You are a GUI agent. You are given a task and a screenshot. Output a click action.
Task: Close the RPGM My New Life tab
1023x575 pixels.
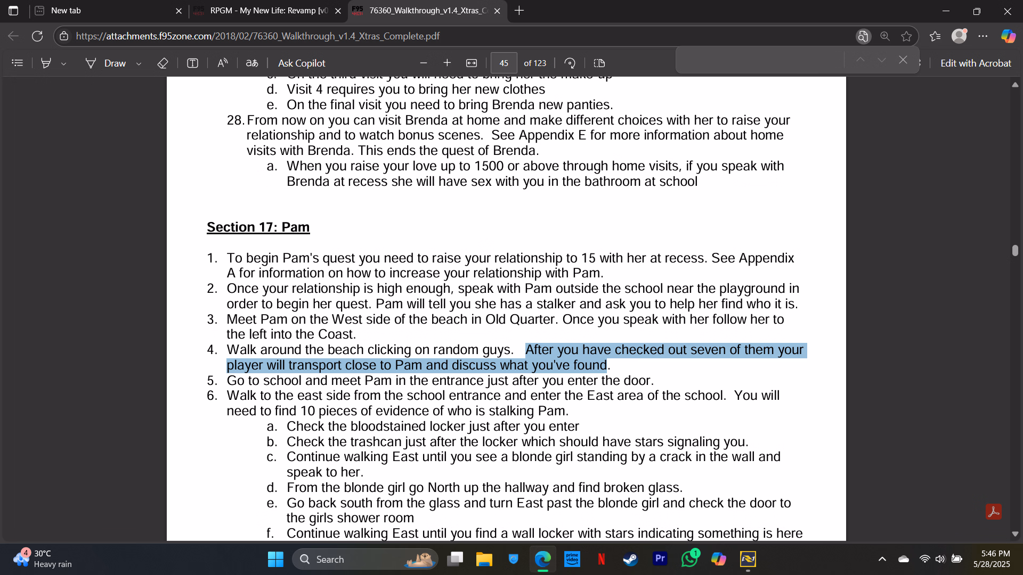click(x=338, y=11)
